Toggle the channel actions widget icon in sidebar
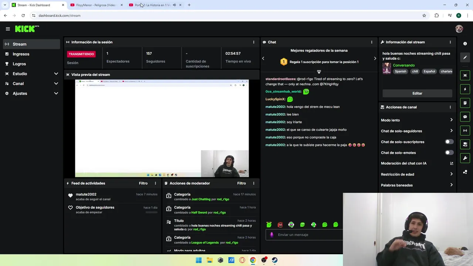 [465, 144]
